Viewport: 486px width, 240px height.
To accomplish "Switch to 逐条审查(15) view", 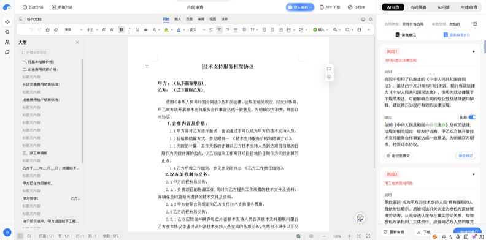I will (x=457, y=35).
